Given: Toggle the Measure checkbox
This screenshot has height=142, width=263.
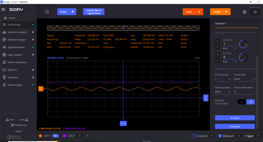Looking at the screenshot, I should pos(220,136).
